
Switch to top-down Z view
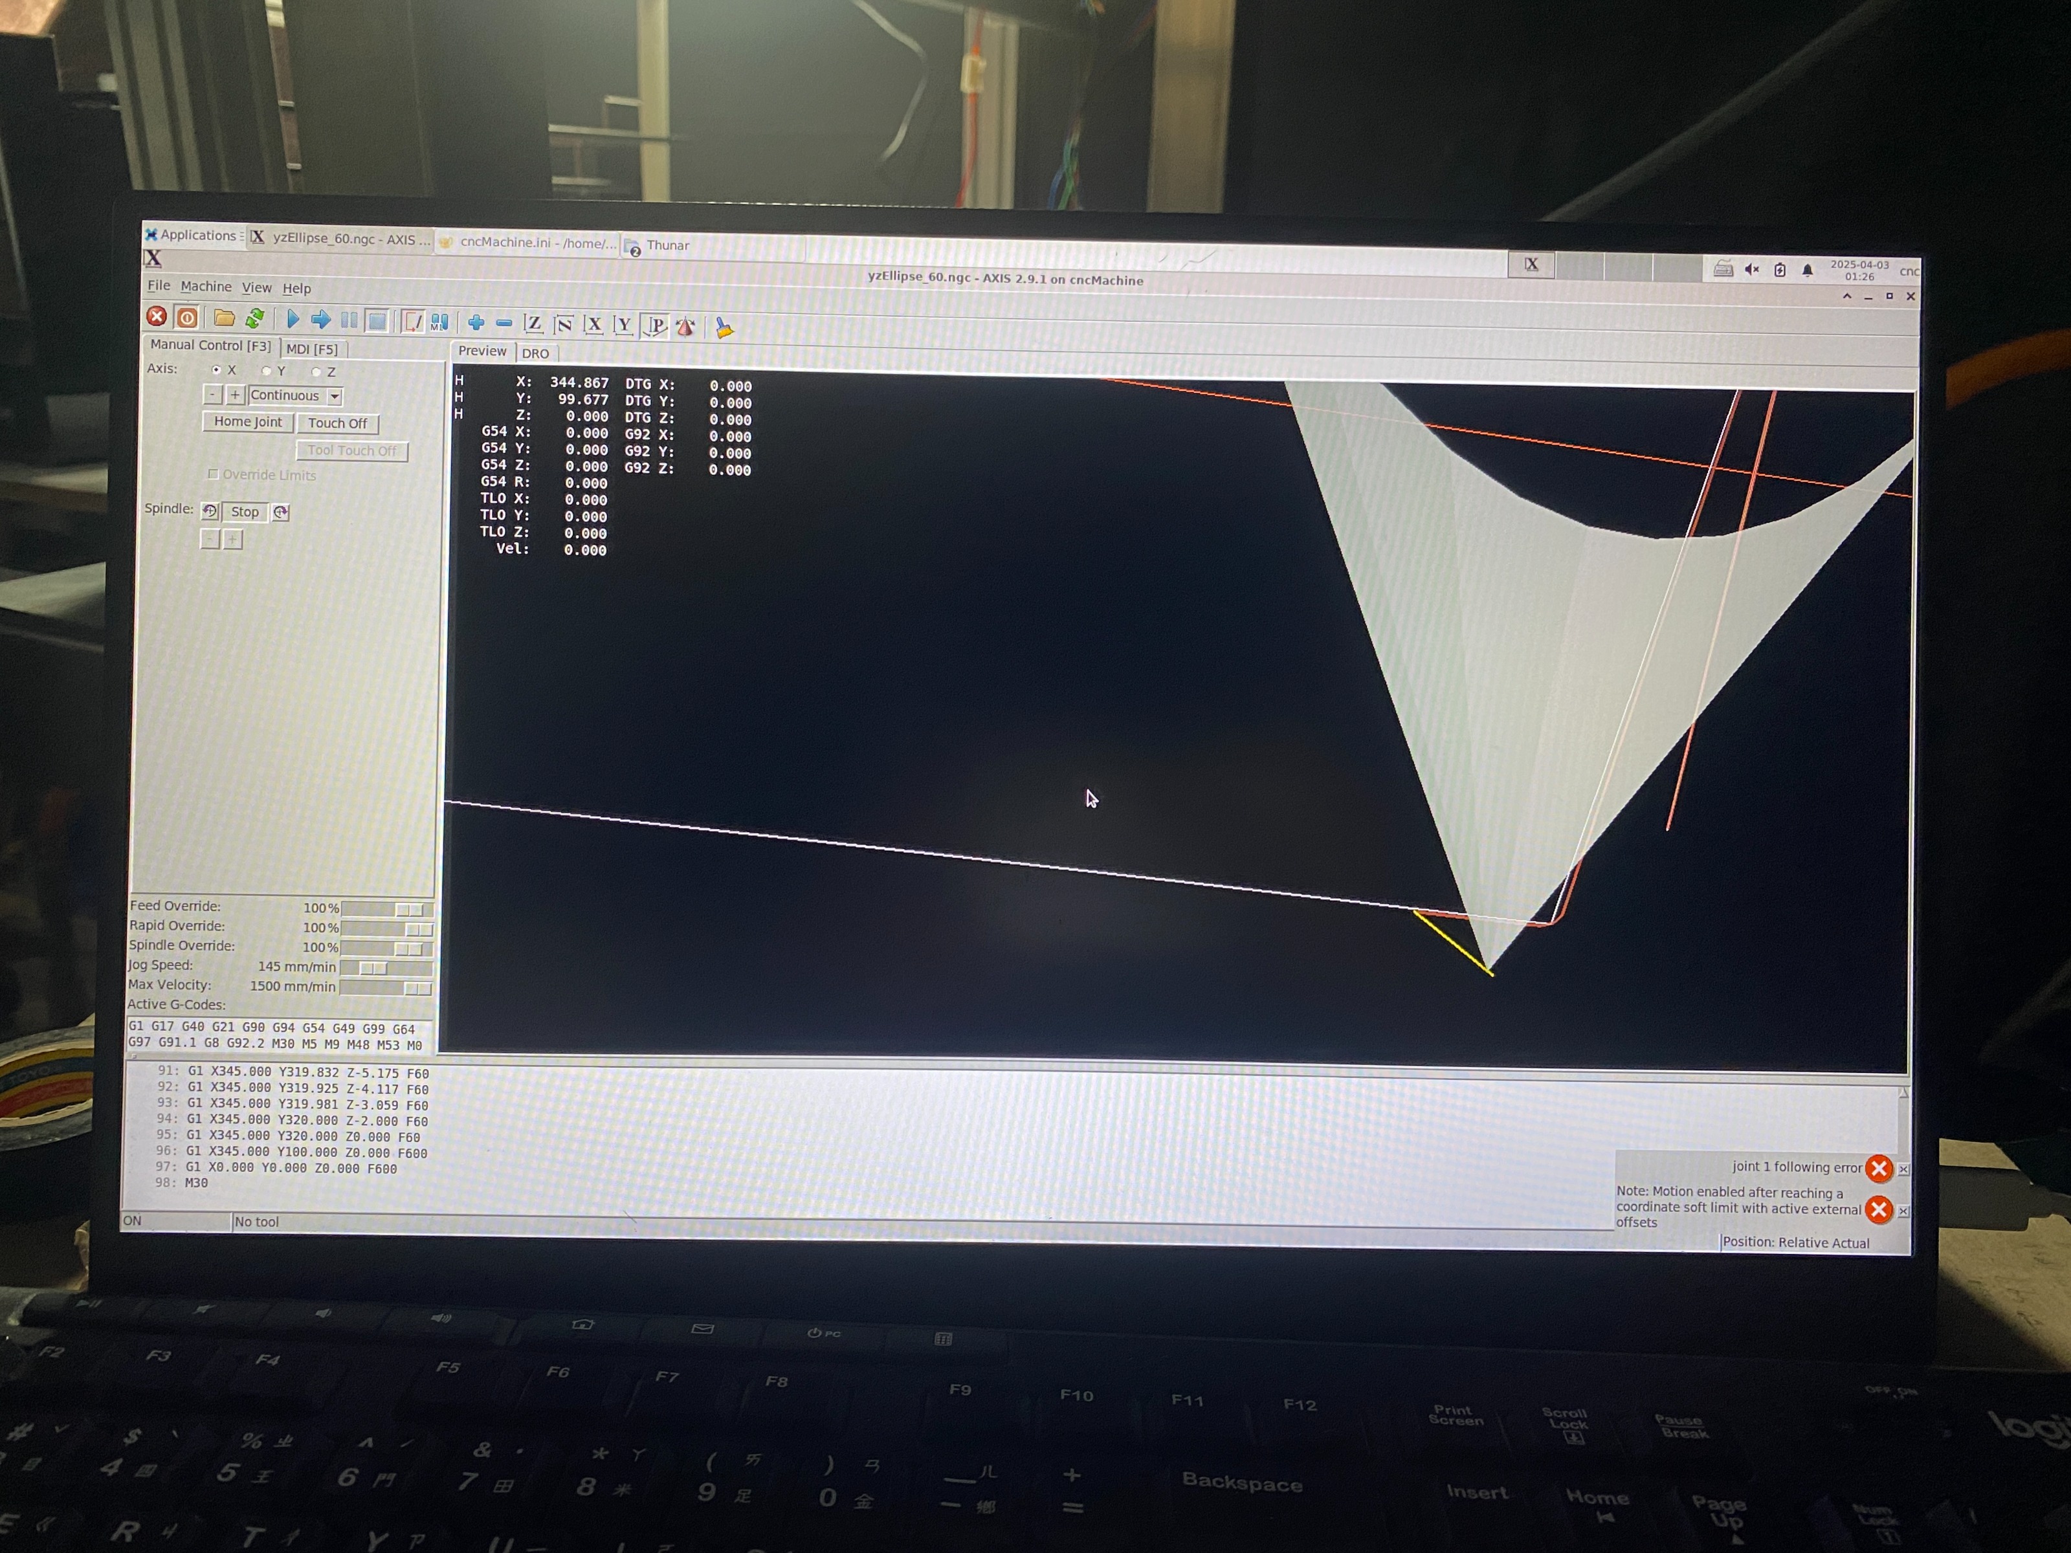tap(534, 324)
